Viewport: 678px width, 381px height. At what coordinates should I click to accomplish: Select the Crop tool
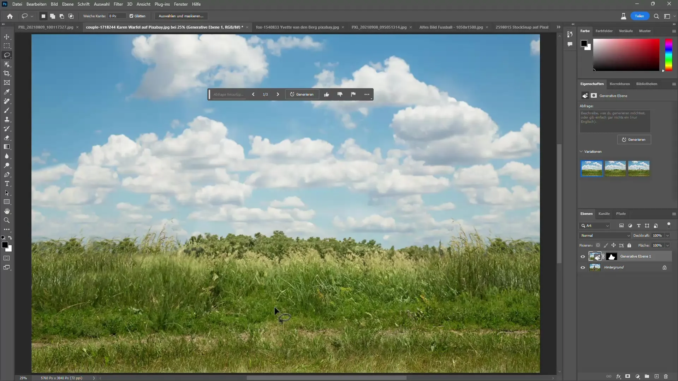point(7,73)
